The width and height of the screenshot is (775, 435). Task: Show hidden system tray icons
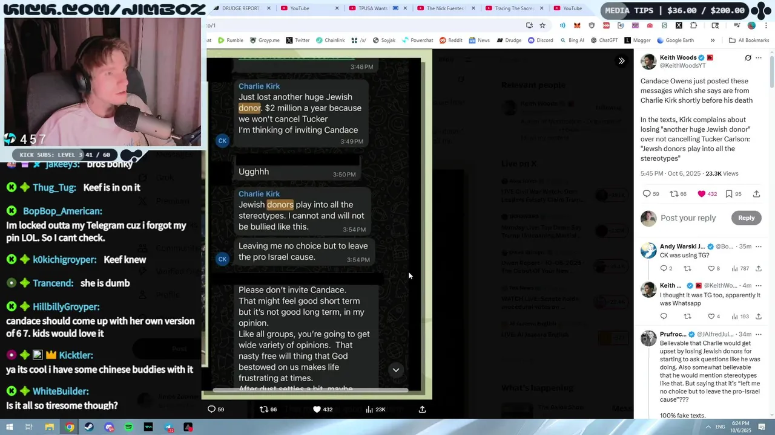708,427
